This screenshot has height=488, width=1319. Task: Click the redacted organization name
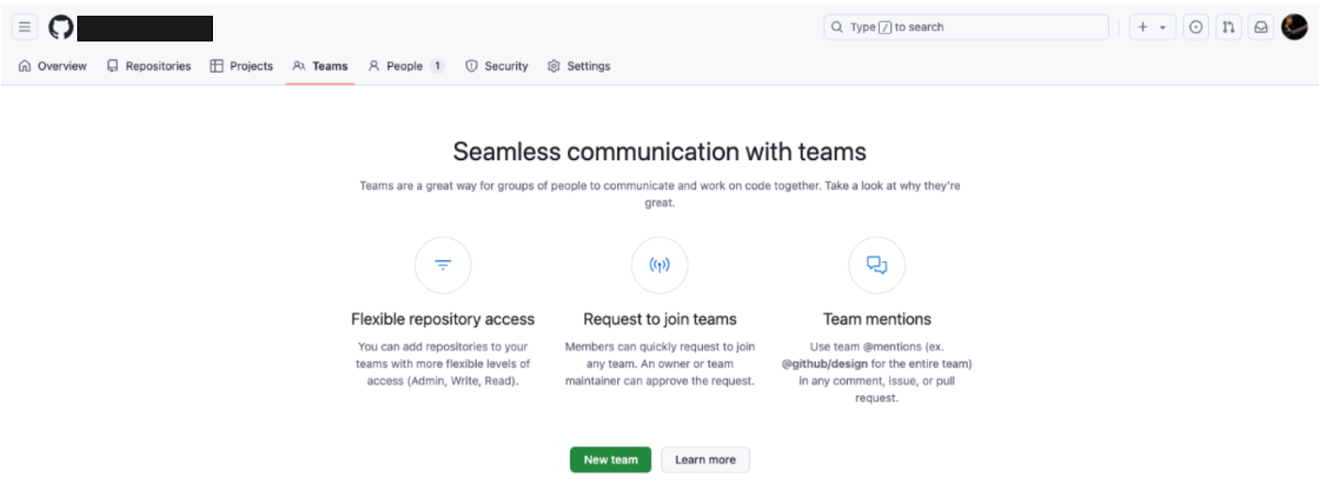tap(145, 28)
